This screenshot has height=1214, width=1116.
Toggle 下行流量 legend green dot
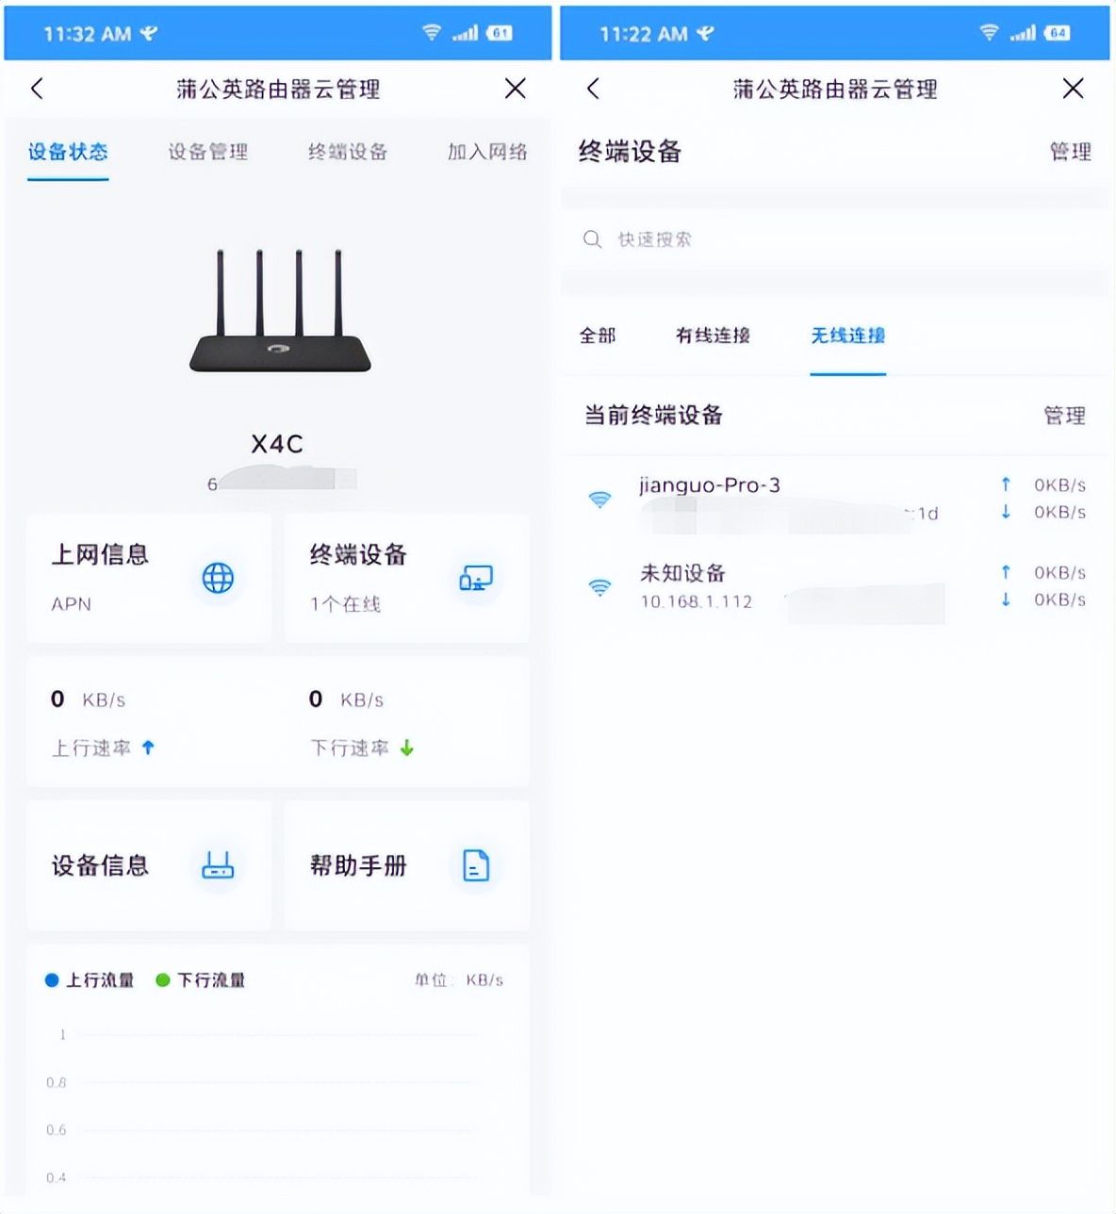[x=163, y=980]
